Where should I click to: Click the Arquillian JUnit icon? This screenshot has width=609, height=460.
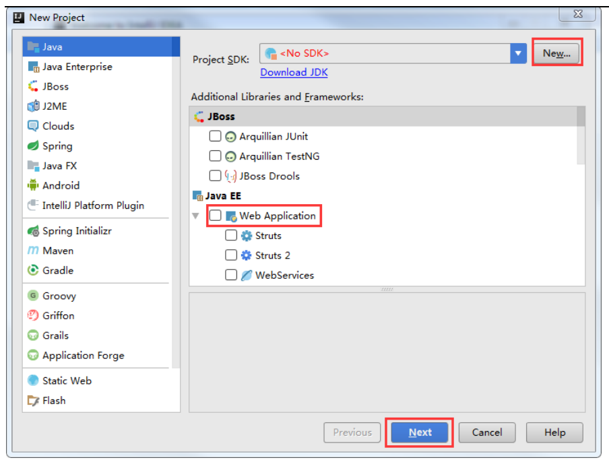230,137
